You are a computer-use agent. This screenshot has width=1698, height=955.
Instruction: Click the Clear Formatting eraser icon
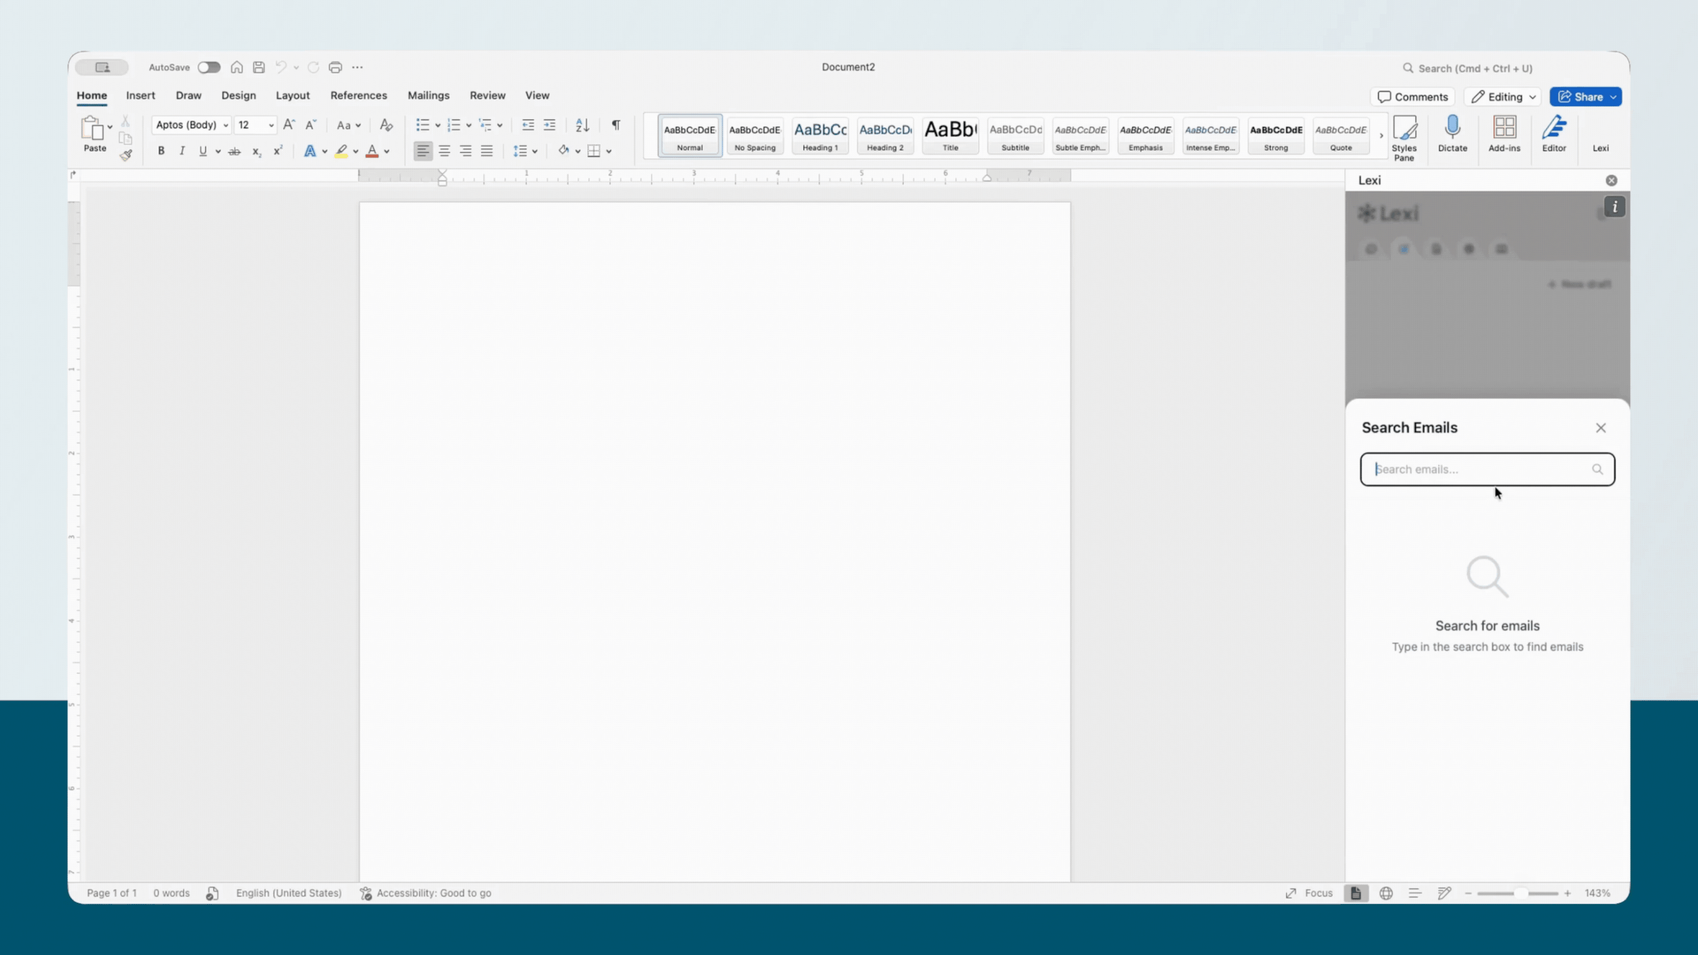tap(386, 125)
